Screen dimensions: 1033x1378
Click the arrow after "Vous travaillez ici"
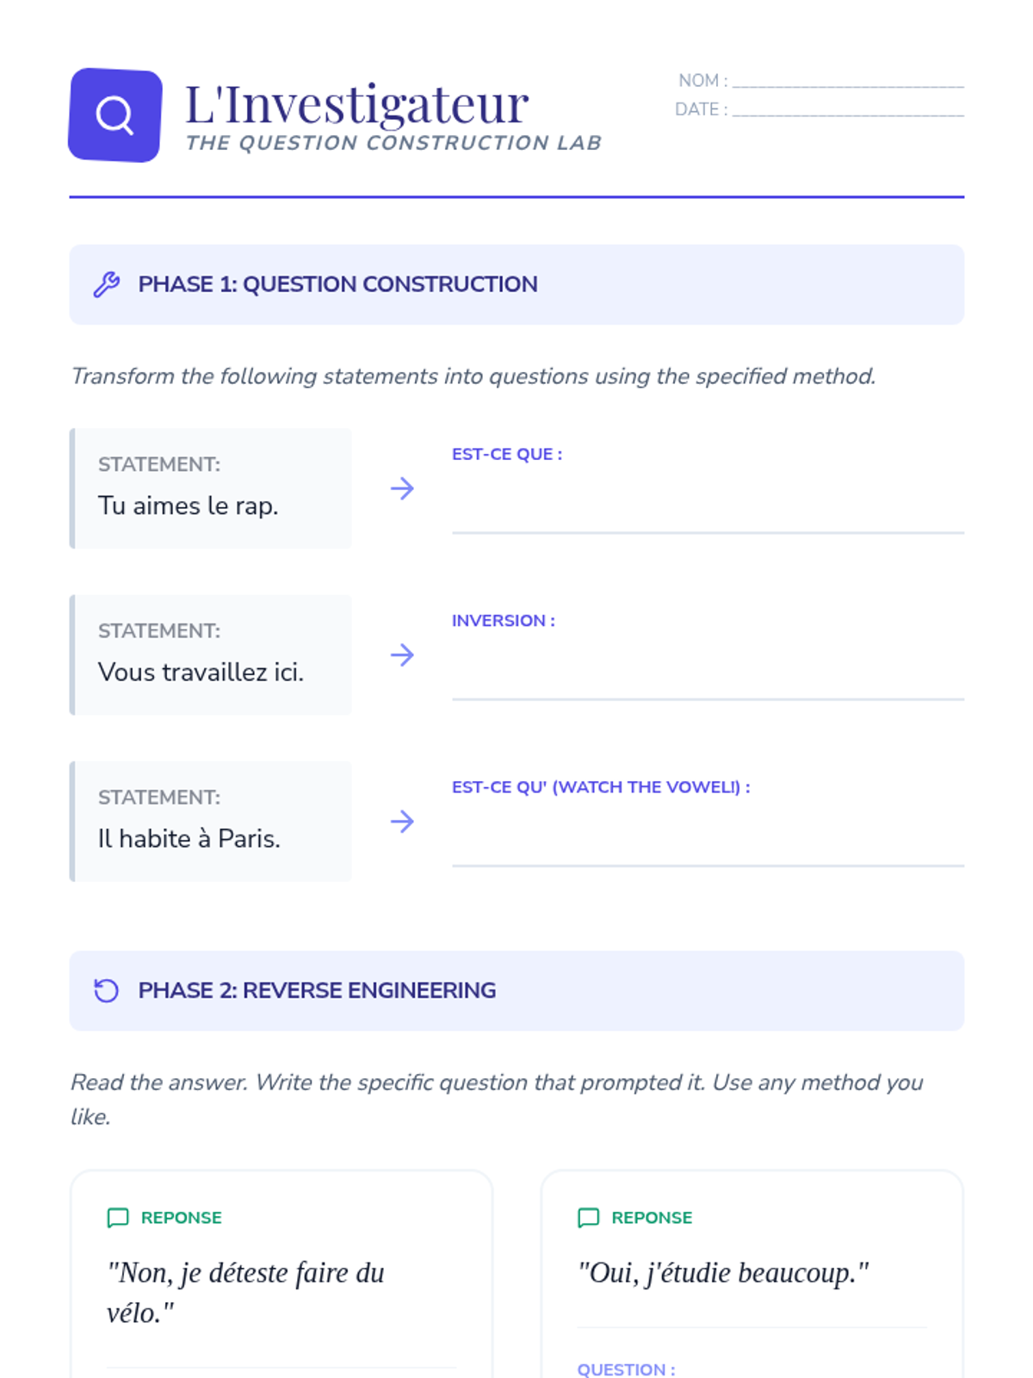[402, 655]
